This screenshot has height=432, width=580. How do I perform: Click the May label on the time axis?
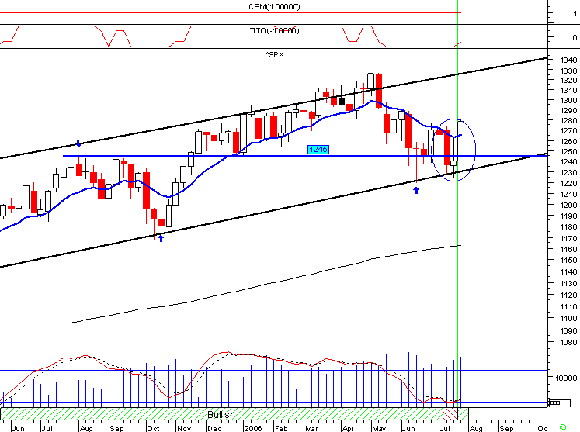(x=379, y=428)
